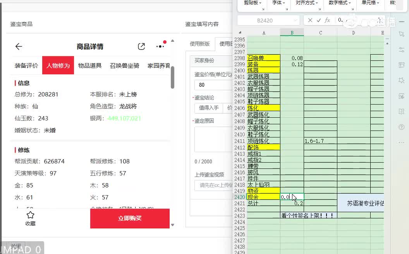409x254 pixels.
Task: Click the 关闭 button at bottom left
Action: [16, 246]
